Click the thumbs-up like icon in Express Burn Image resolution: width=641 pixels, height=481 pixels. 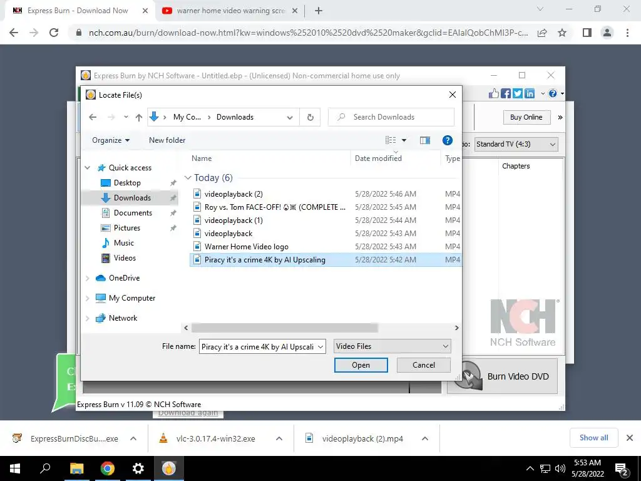[494, 94]
